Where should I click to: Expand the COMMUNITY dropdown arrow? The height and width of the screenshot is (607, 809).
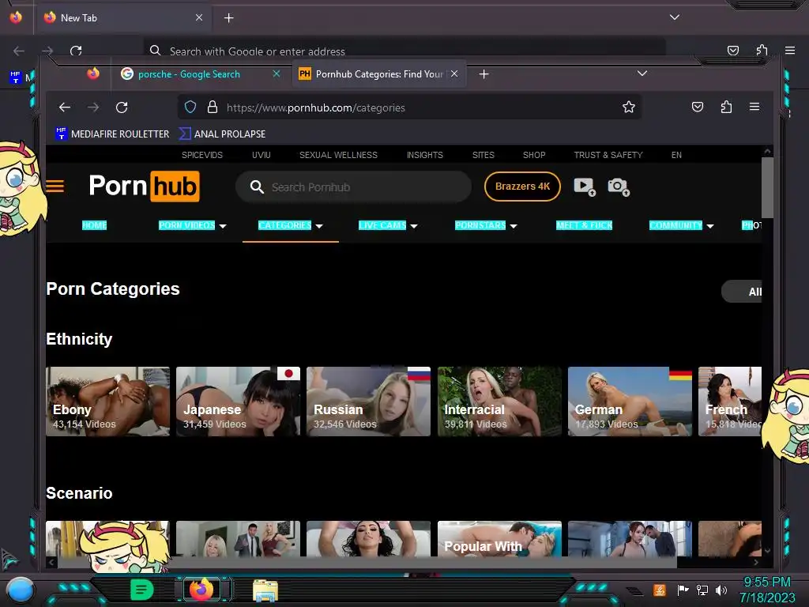click(x=710, y=226)
